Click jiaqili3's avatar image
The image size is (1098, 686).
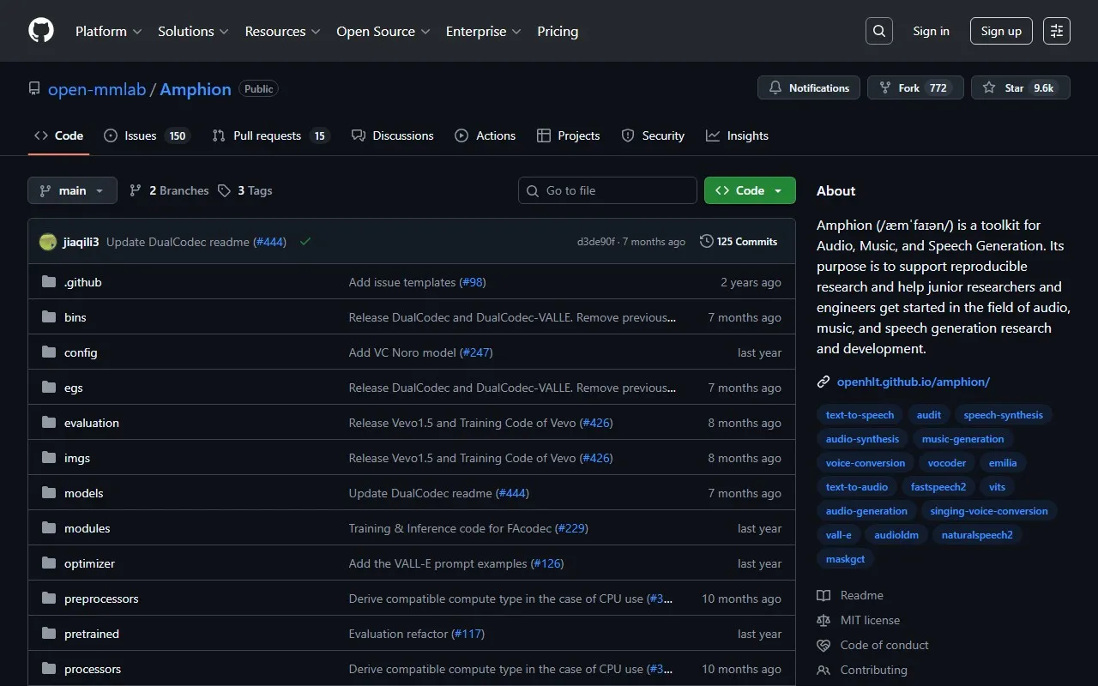[x=48, y=242]
